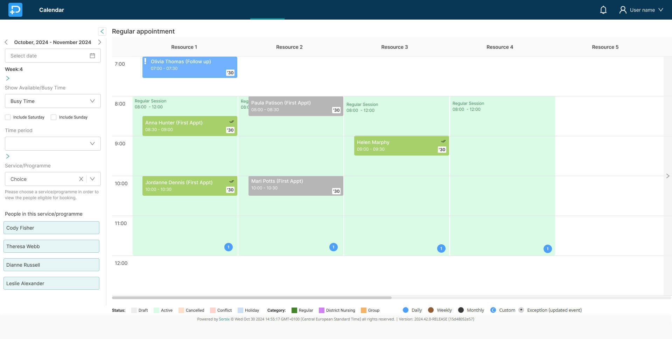Open the notifications bell
Screen dimensions: 672x339
(603, 10)
